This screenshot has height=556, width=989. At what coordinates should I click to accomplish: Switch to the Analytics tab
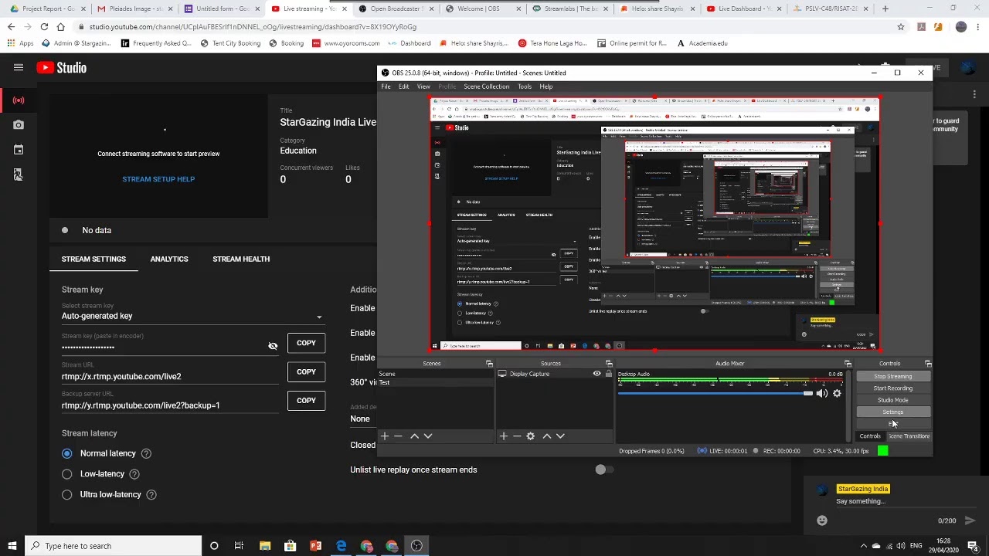169,259
